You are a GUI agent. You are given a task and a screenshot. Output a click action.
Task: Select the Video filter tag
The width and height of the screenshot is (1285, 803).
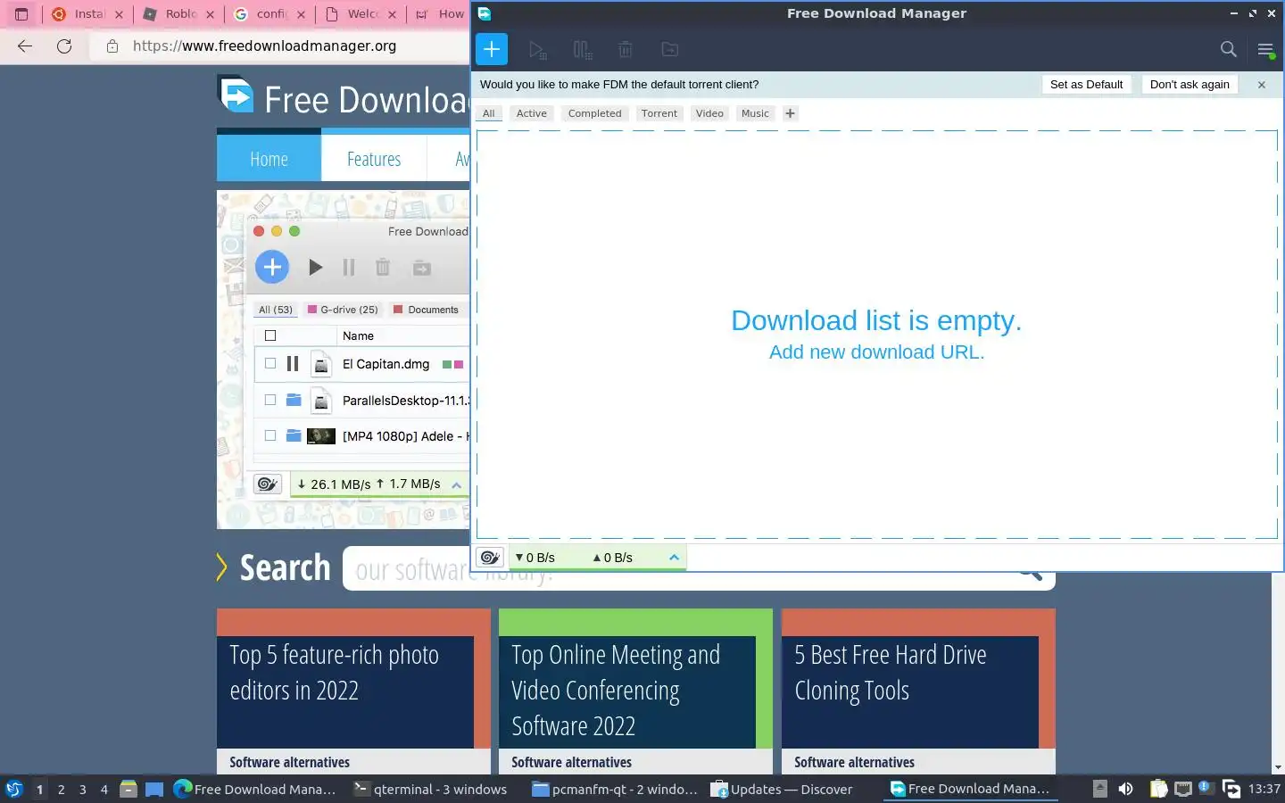tap(709, 113)
